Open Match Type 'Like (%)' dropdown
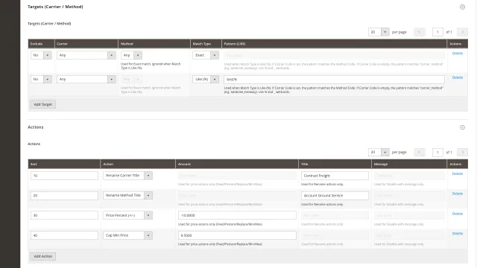This screenshot has height=268, width=477. coord(206,80)
